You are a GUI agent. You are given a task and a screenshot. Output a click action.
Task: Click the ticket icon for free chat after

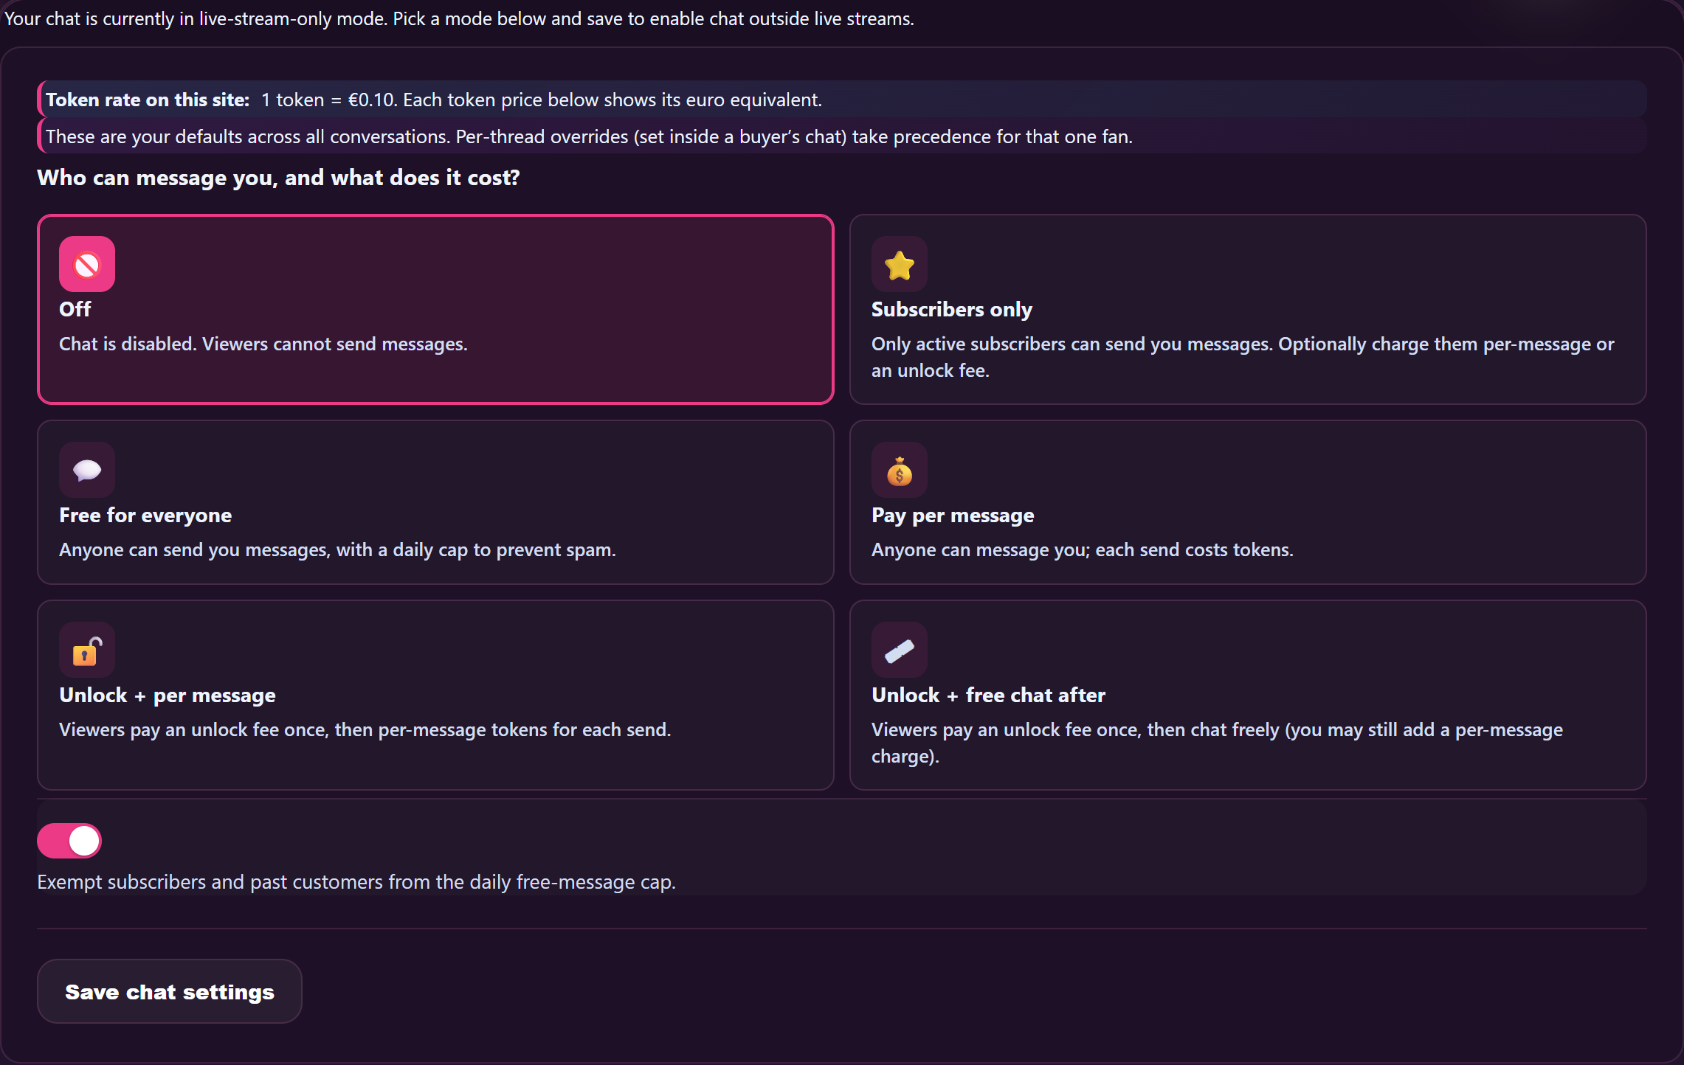900,650
